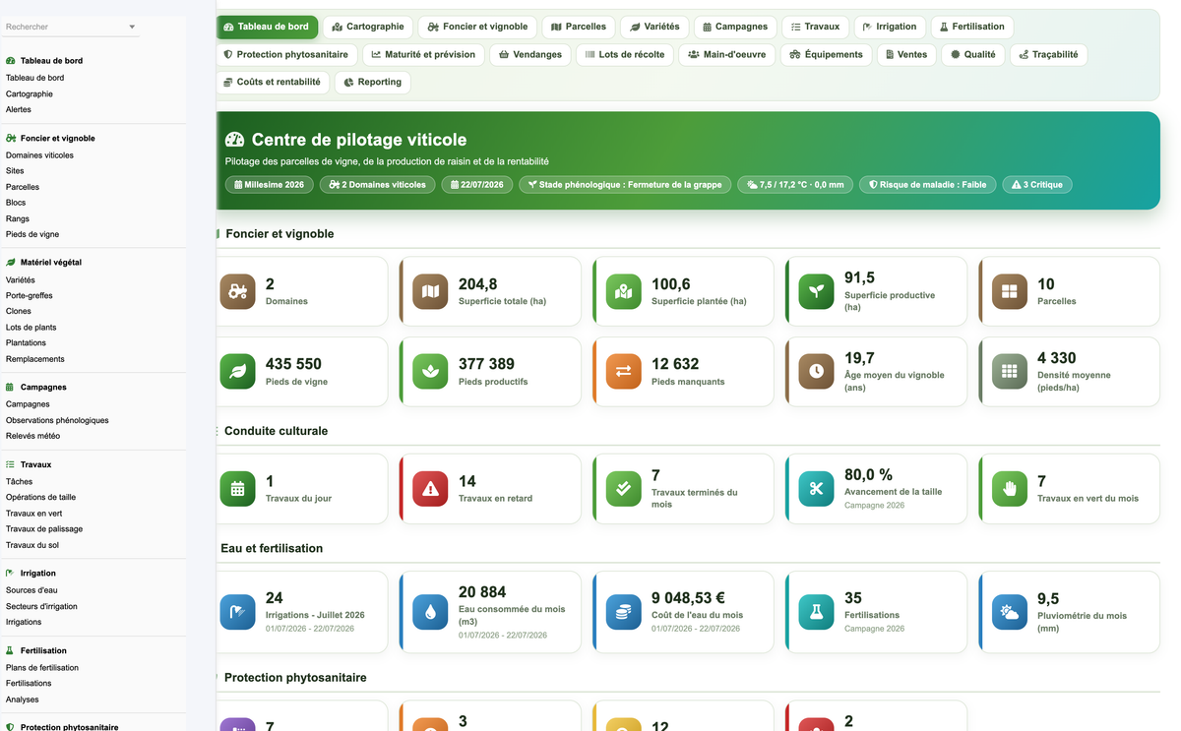Click the red warning icon on Travaux en retard
This screenshot has height=731, width=1181.
(x=430, y=489)
